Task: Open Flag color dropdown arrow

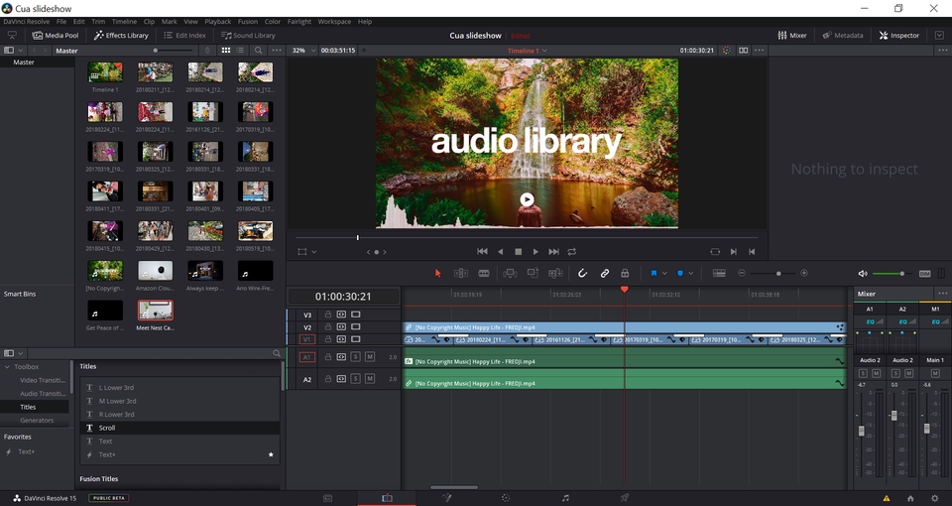Action: point(664,274)
